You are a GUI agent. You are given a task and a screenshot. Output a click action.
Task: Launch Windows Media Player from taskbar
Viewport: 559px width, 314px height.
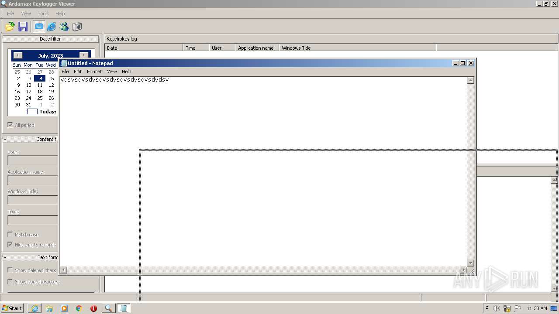tap(64, 308)
